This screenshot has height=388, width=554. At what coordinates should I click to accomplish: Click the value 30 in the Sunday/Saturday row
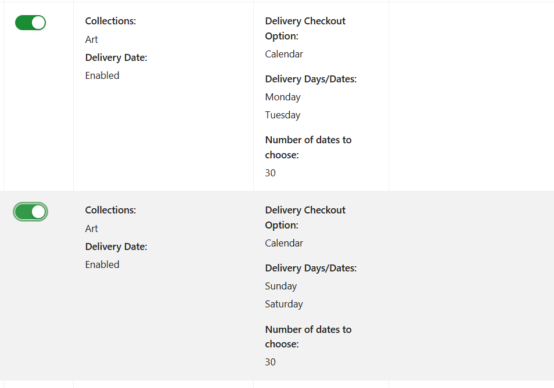tap(270, 362)
